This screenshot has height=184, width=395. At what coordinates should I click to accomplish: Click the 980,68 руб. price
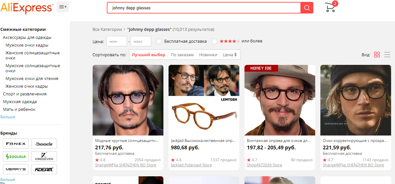185,148
